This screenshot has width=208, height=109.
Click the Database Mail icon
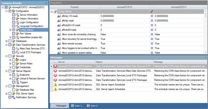point(17,90)
